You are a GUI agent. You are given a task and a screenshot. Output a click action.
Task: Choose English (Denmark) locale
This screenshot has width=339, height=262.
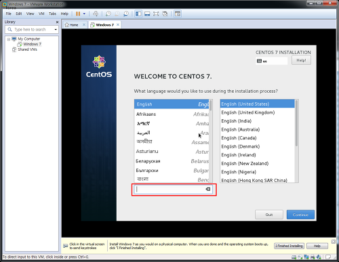[x=258, y=146]
